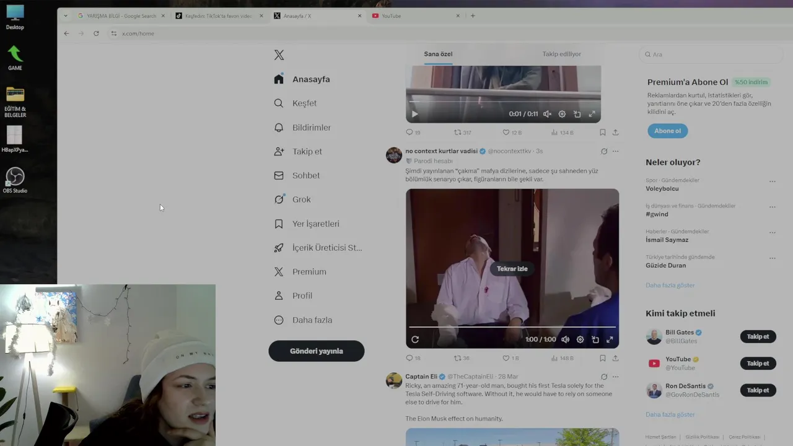793x446 pixels.
Task: Switch to Takip ediliyor tab
Action: pos(562,54)
